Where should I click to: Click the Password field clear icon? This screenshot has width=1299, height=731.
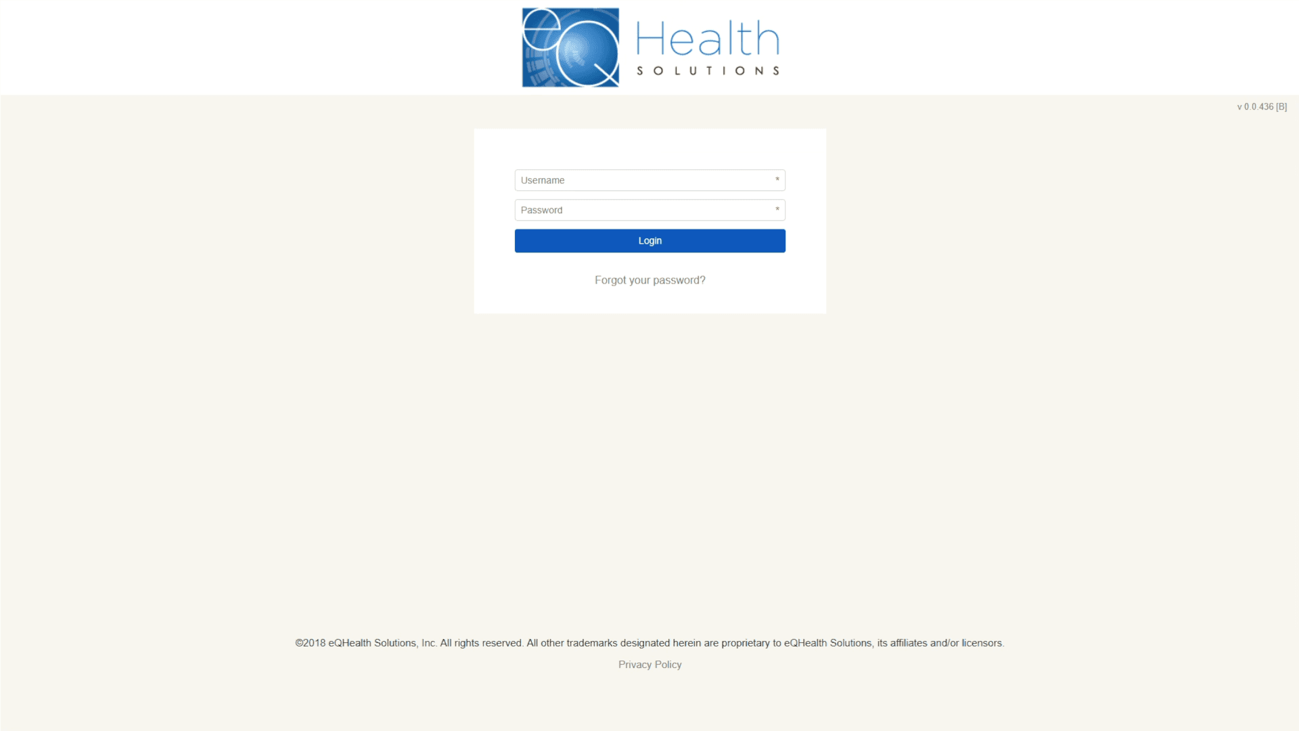point(775,210)
